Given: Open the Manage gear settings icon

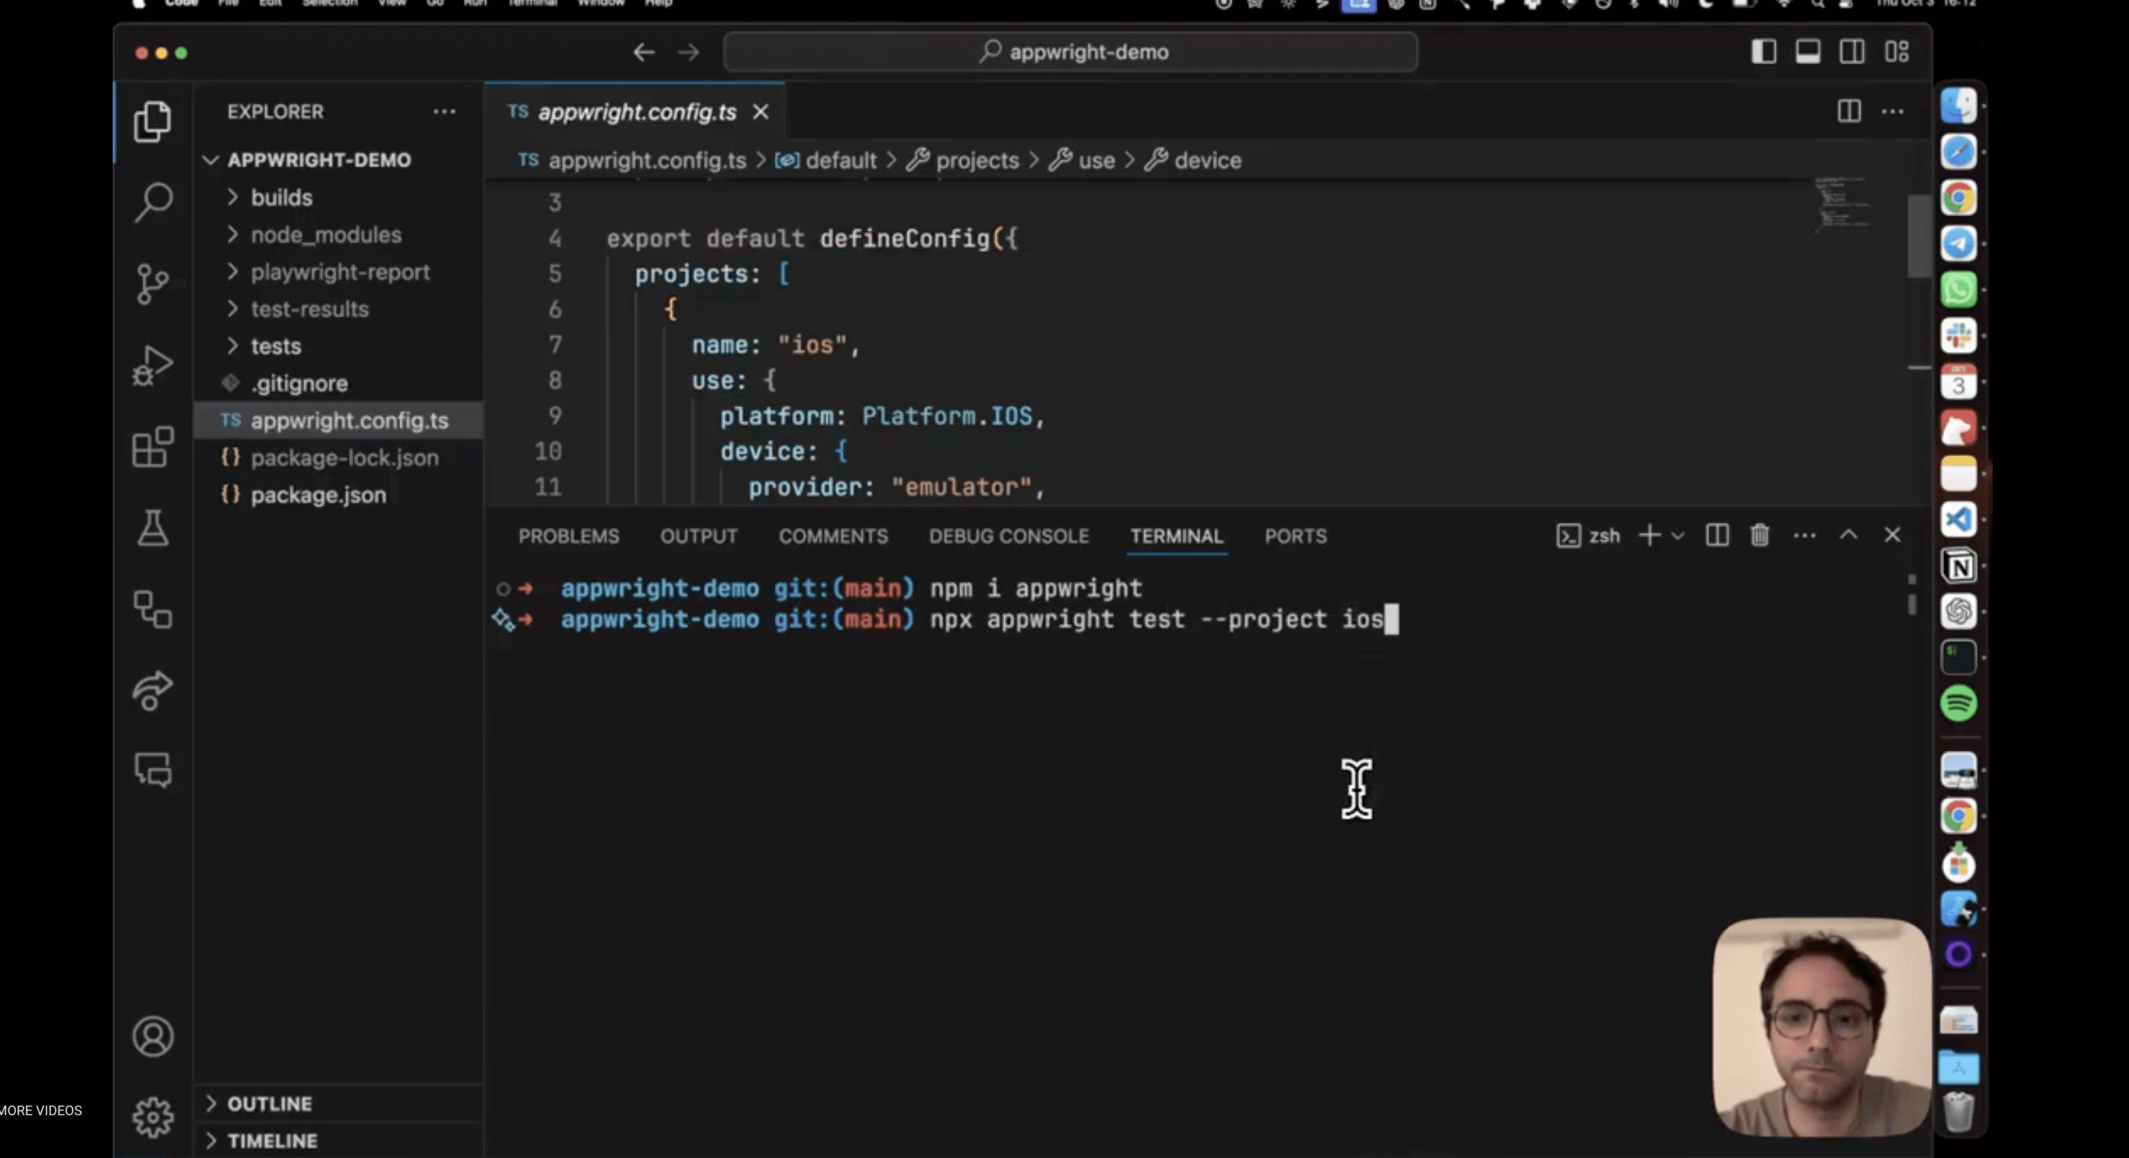Looking at the screenshot, I should tap(153, 1117).
